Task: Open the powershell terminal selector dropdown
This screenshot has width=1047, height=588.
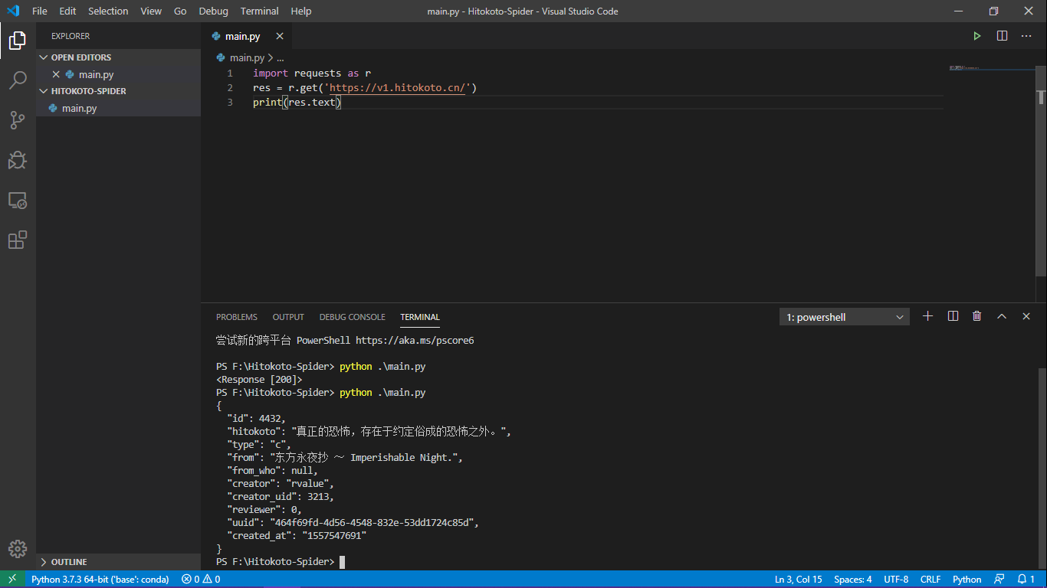Action: (844, 317)
